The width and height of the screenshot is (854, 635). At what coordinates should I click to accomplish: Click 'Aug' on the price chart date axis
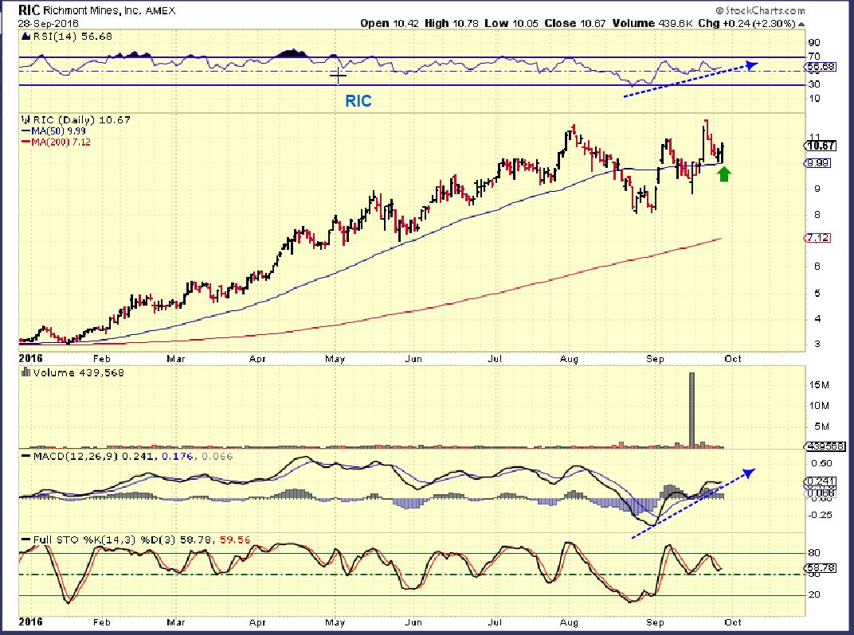tap(569, 359)
